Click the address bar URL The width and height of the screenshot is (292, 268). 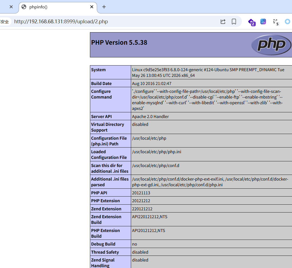(x=61, y=22)
